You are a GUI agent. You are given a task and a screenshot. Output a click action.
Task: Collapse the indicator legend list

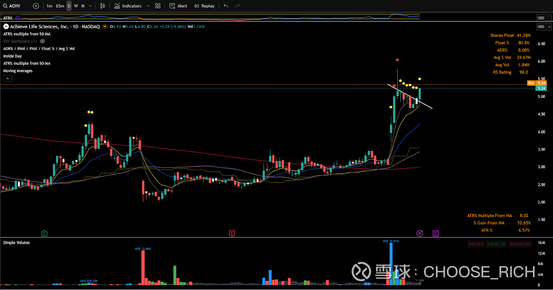(8, 79)
